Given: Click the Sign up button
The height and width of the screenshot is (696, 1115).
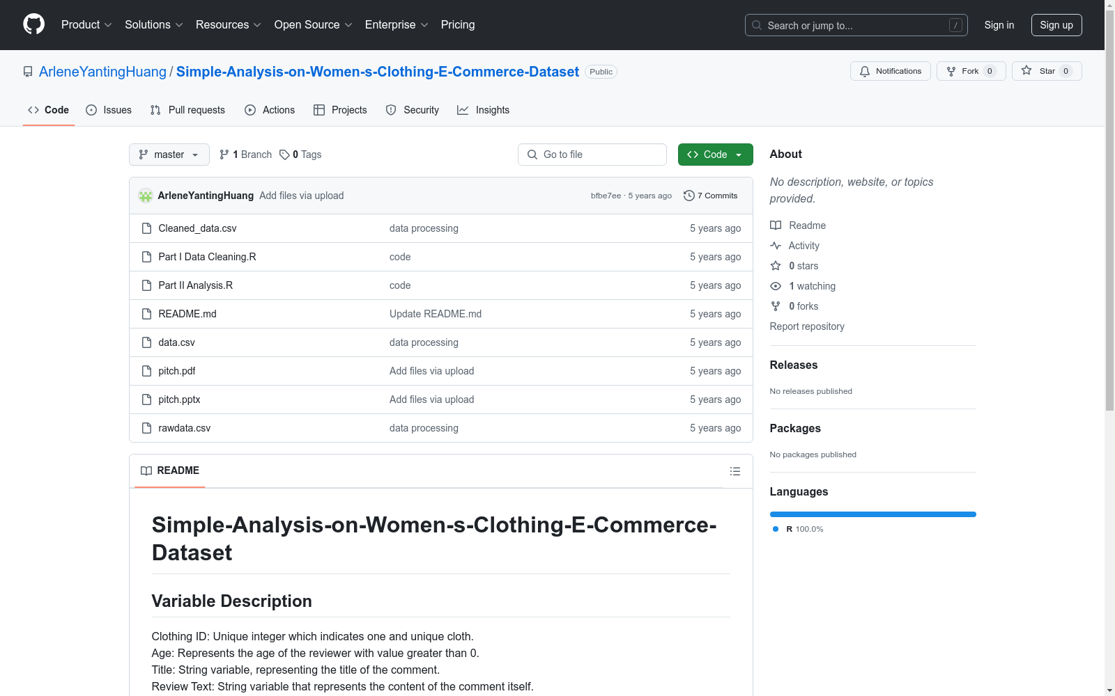Looking at the screenshot, I should point(1056,25).
